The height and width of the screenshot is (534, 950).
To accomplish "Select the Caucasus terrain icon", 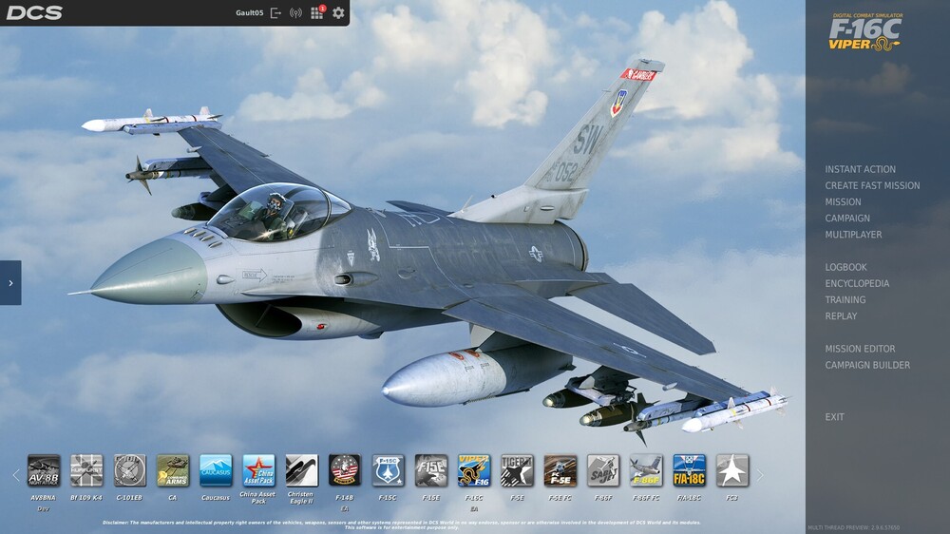I will (x=216, y=470).
